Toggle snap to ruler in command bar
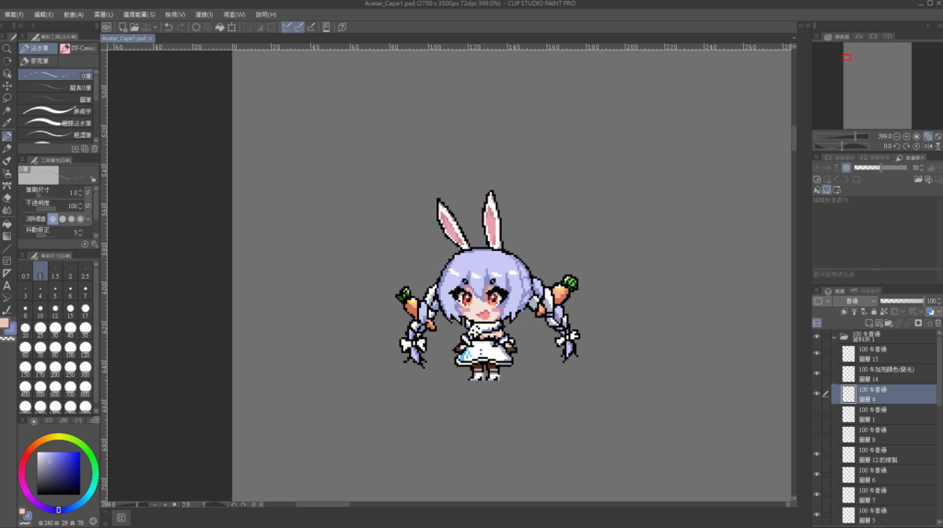Image resolution: width=943 pixels, height=528 pixels. coord(287,27)
